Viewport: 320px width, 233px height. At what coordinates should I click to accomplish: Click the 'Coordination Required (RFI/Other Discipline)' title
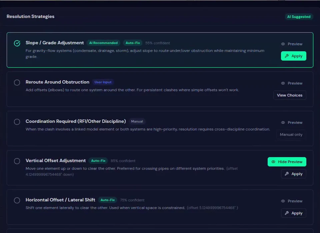76,121
